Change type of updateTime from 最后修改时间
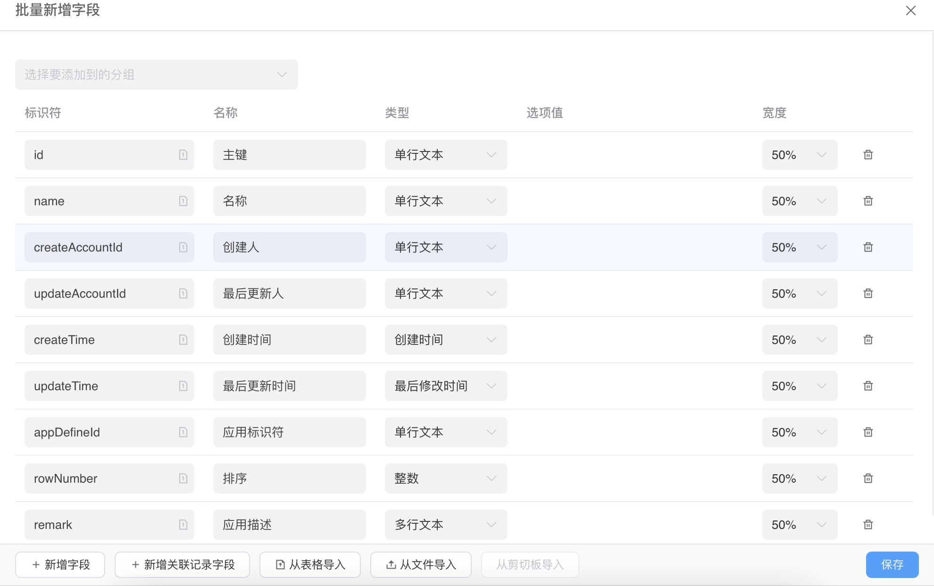 pos(446,386)
